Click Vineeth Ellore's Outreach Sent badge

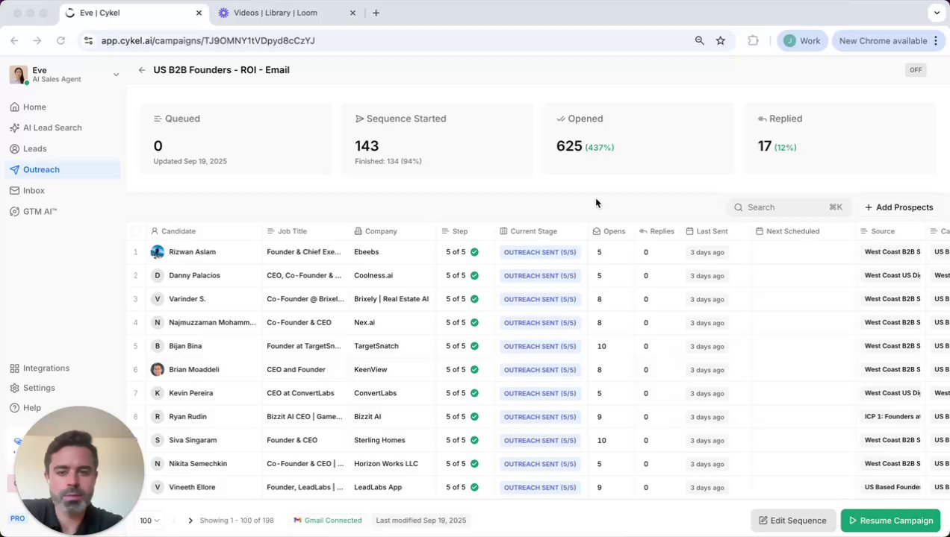(540, 487)
